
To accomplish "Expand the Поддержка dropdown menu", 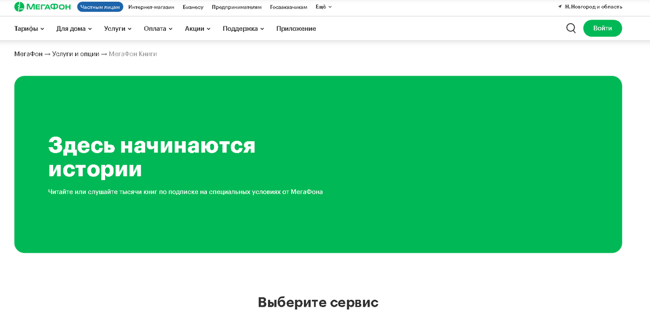I will 243,29.
